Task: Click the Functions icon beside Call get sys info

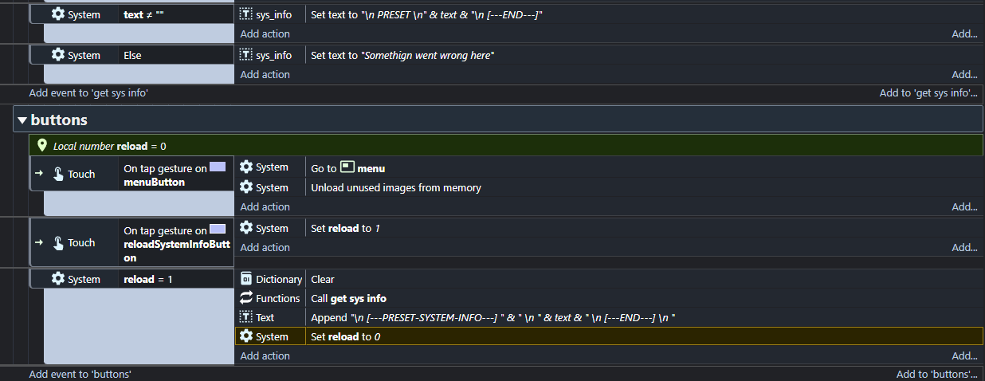Action: tap(246, 298)
